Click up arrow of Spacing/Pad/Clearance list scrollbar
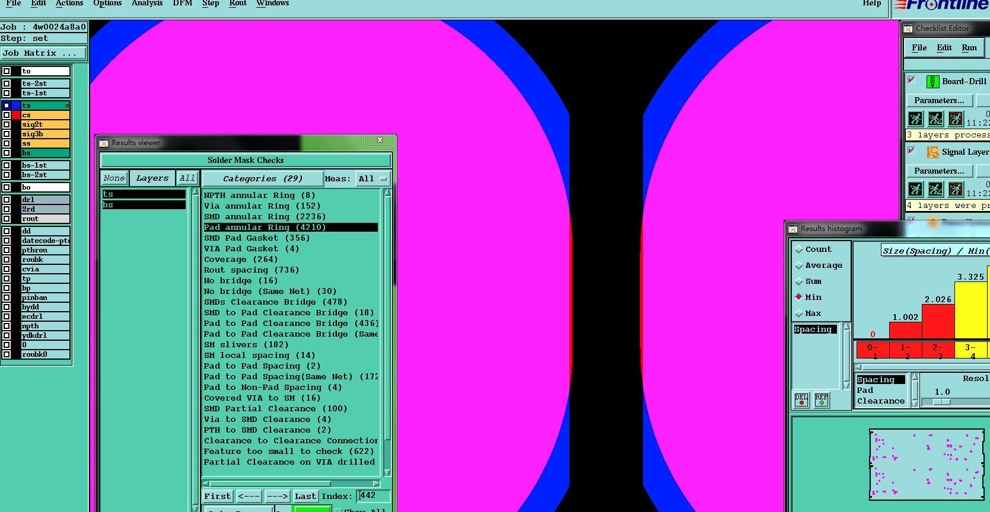The height and width of the screenshot is (512, 990). (x=915, y=377)
